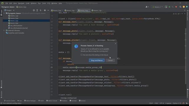The image size is (189, 106).
Task: Click the orange IDE updates icon
Action: pyautogui.click(x=184, y=7)
